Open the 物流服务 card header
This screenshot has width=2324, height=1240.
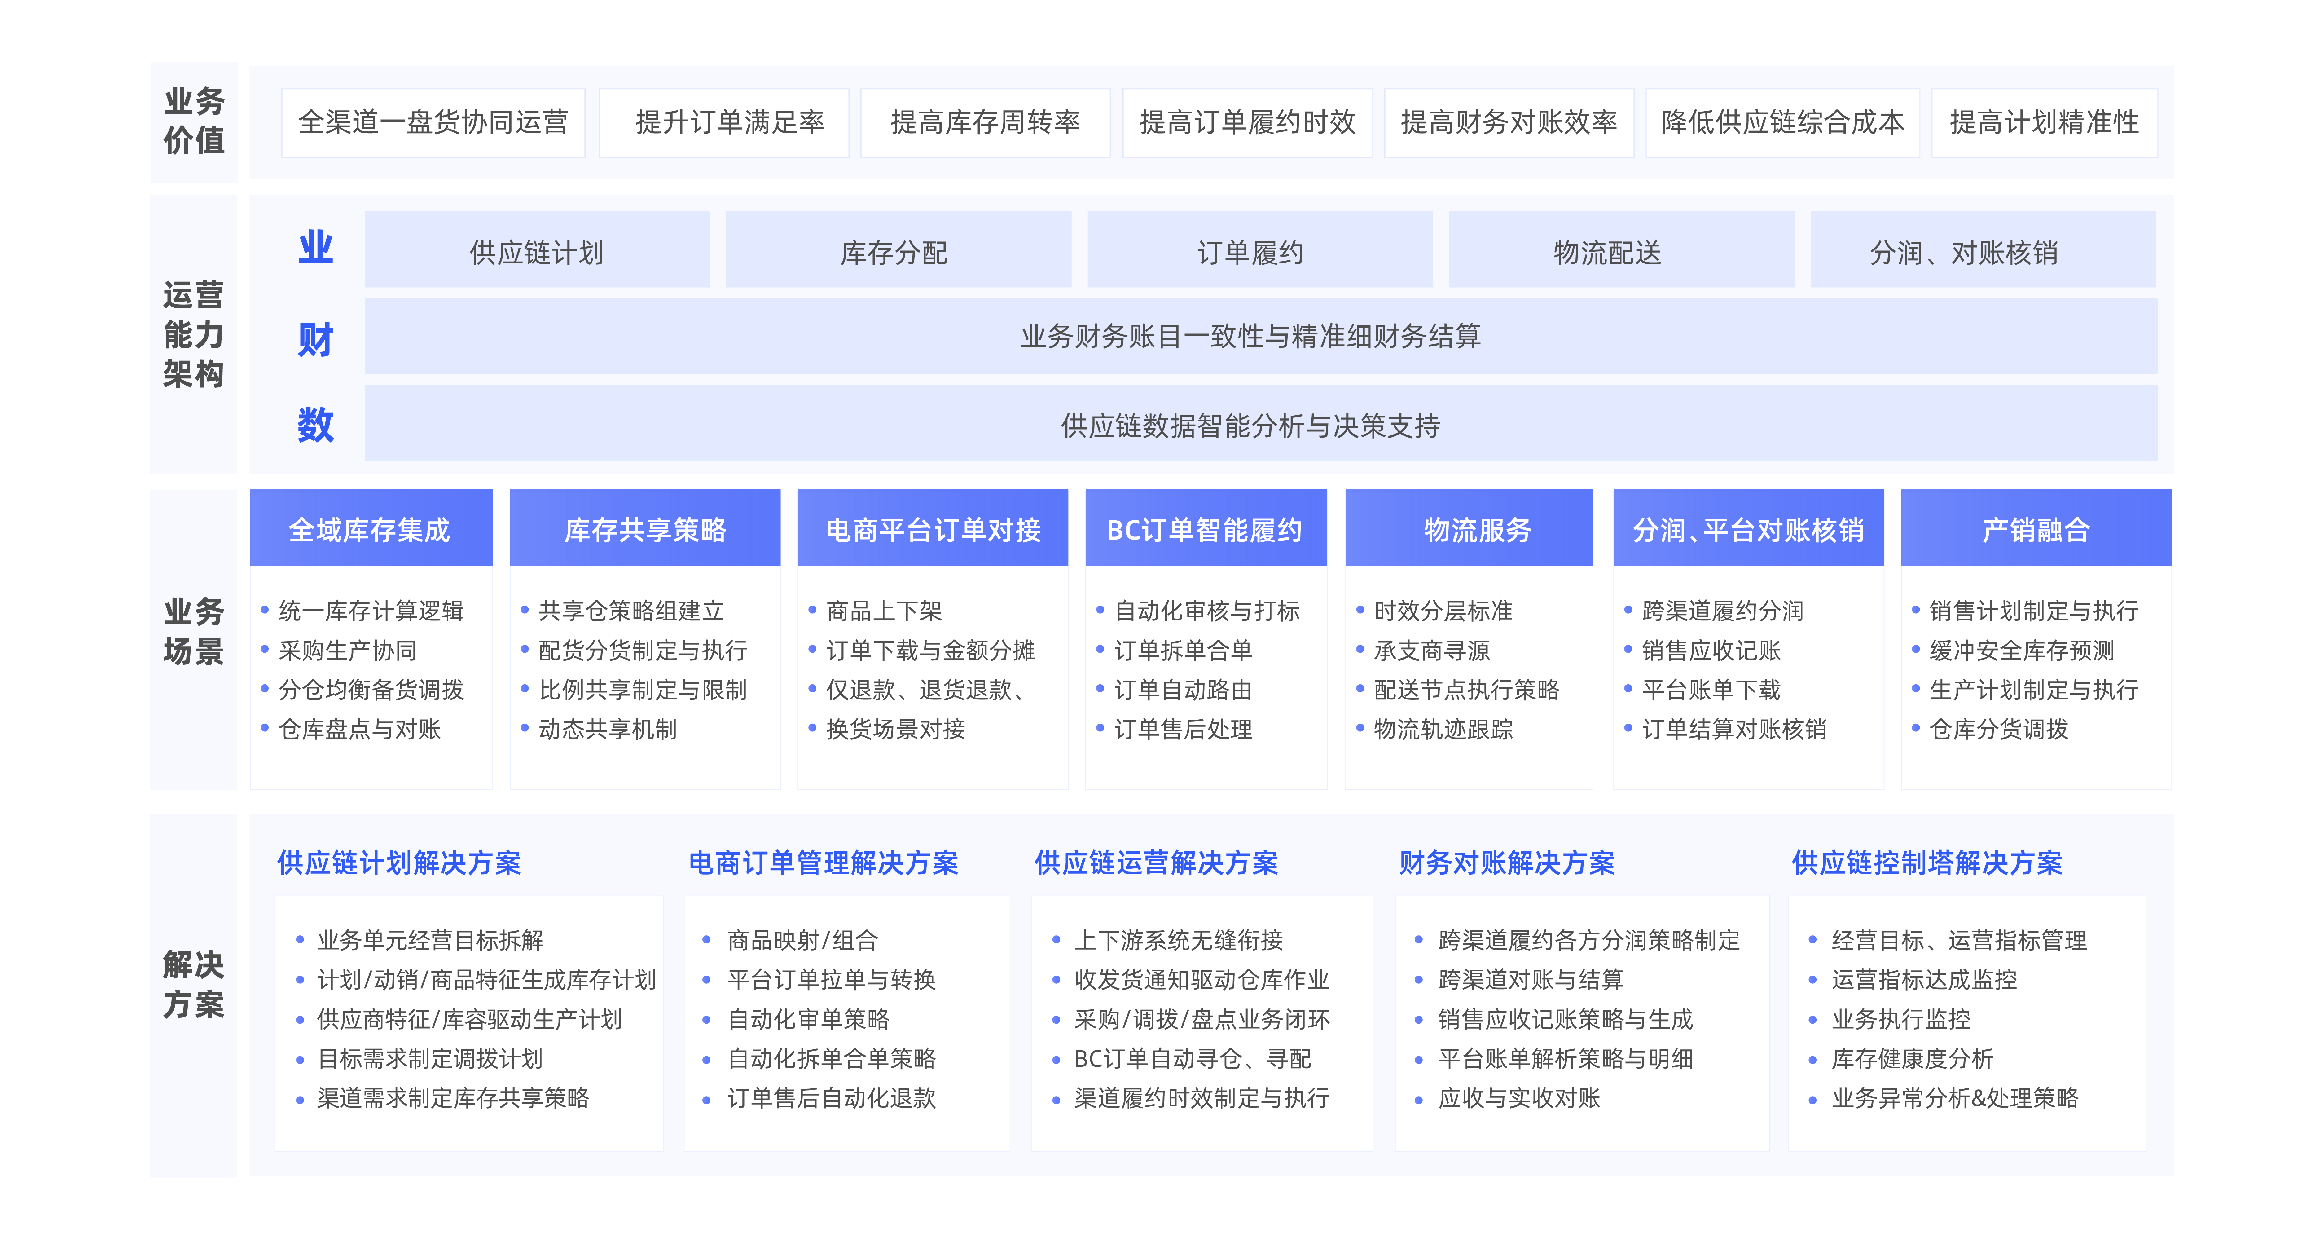(1469, 528)
